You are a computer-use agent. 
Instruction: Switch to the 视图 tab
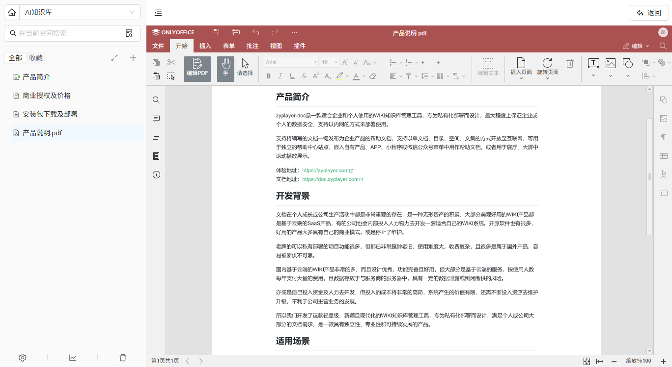tap(276, 46)
